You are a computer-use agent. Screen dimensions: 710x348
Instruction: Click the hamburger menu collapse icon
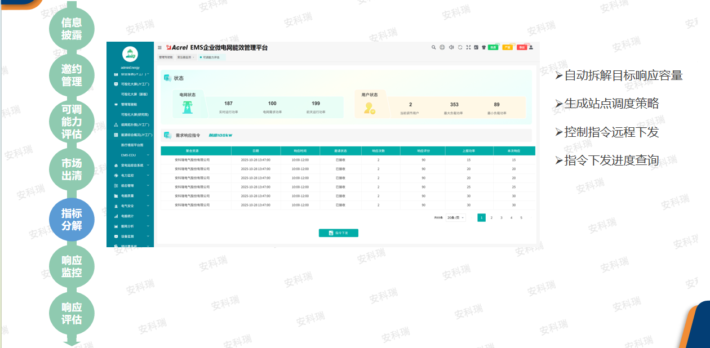coord(159,48)
